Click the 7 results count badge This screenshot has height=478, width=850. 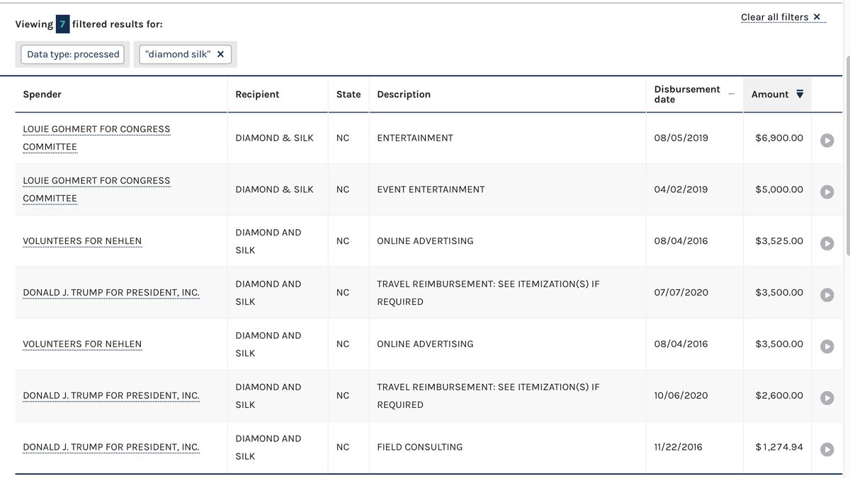click(63, 24)
